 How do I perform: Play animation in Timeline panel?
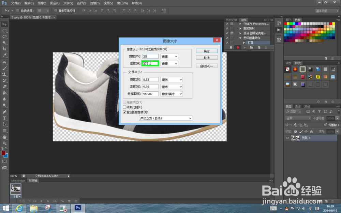pyautogui.click(x=48, y=201)
